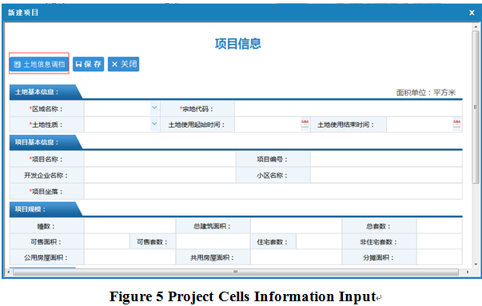Image resolution: width=482 pixels, height=306 pixels.
Task: Expand the 区域名称 dropdown
Action: click(x=154, y=108)
